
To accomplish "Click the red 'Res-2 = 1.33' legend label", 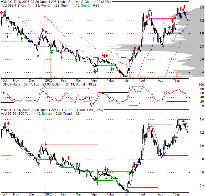I will pos(50,6).
